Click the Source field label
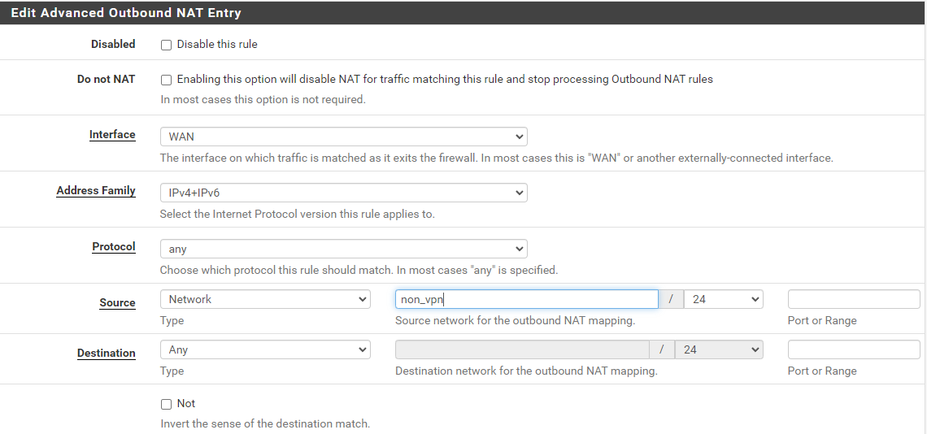 coord(117,302)
